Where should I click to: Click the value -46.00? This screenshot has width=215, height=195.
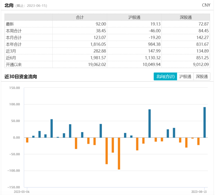(x=155, y=31)
